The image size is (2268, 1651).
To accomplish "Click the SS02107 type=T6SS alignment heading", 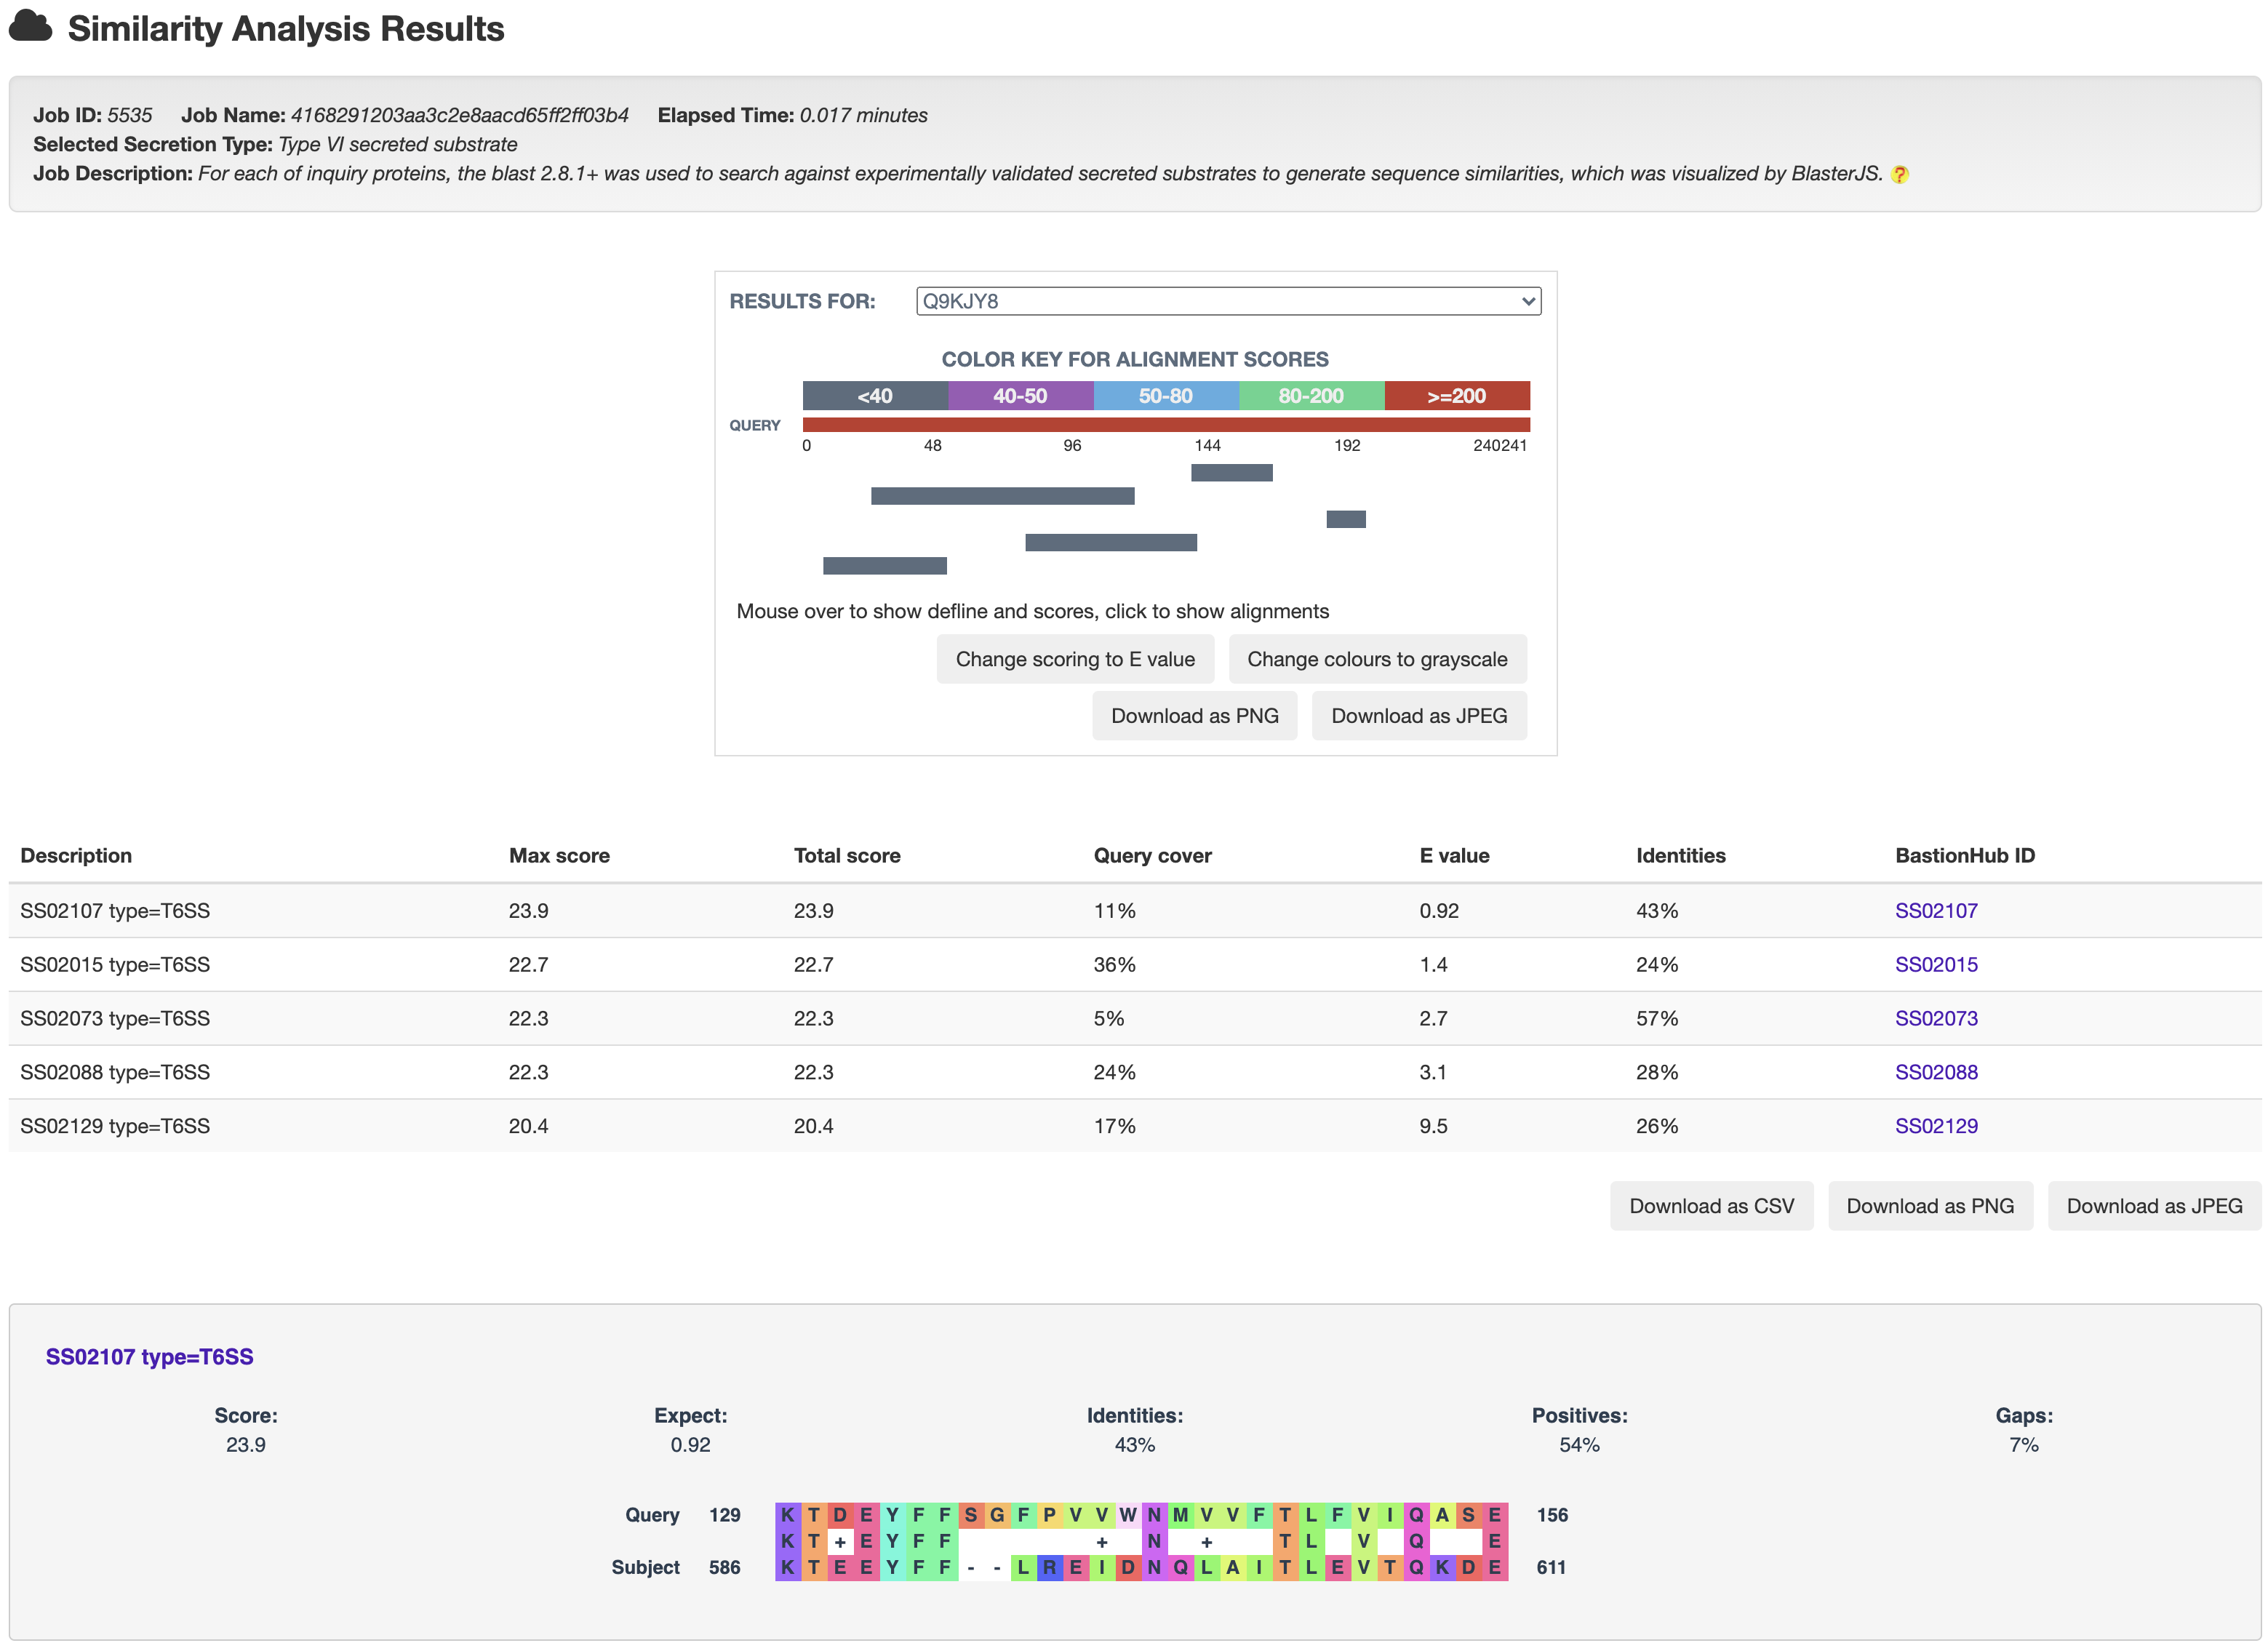I will pos(149,1357).
